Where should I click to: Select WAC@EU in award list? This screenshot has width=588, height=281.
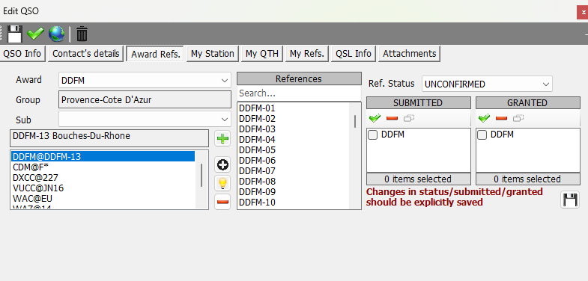(x=103, y=198)
